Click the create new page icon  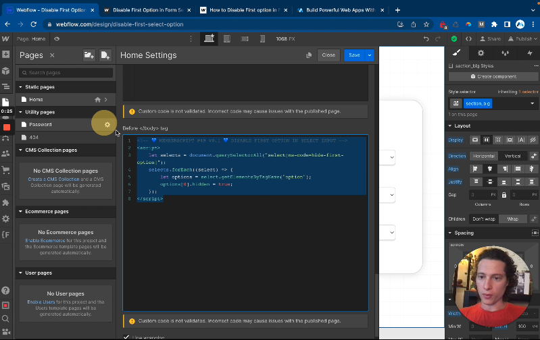[105, 55]
